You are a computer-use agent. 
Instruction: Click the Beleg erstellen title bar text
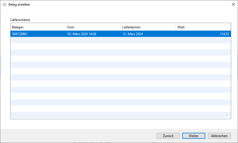coord(19,5)
